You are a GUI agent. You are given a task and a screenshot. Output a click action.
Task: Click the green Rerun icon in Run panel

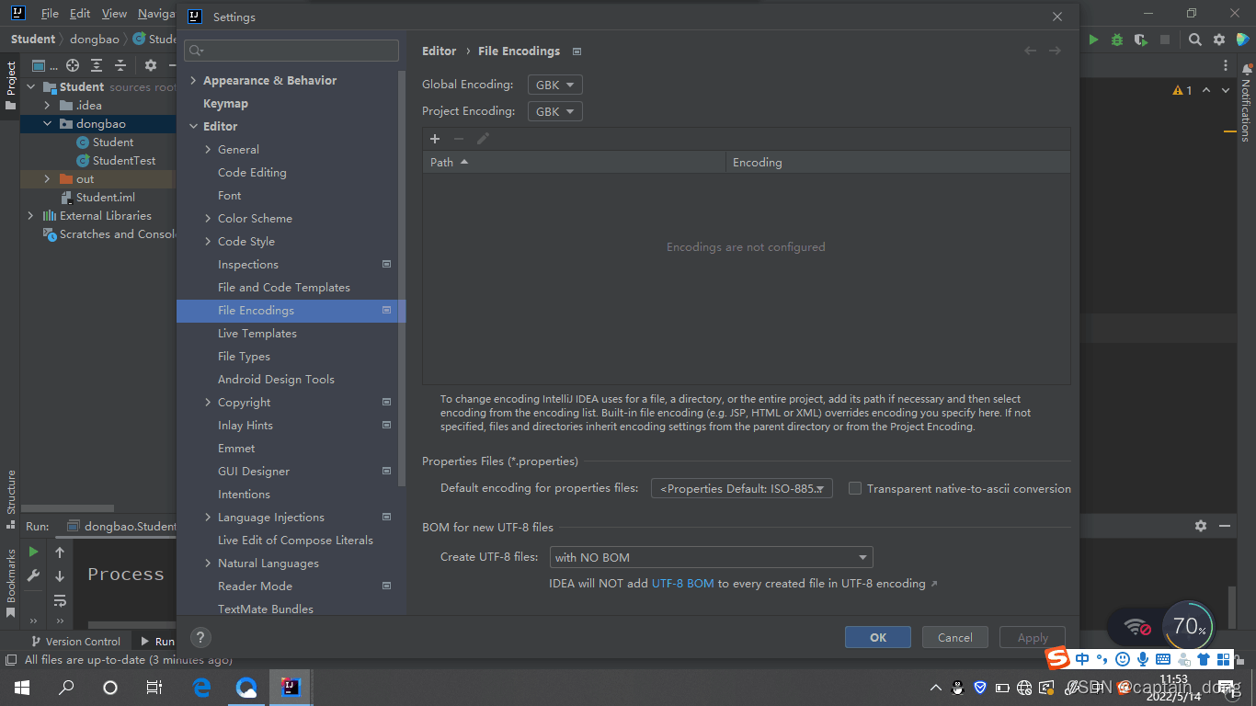tap(33, 552)
